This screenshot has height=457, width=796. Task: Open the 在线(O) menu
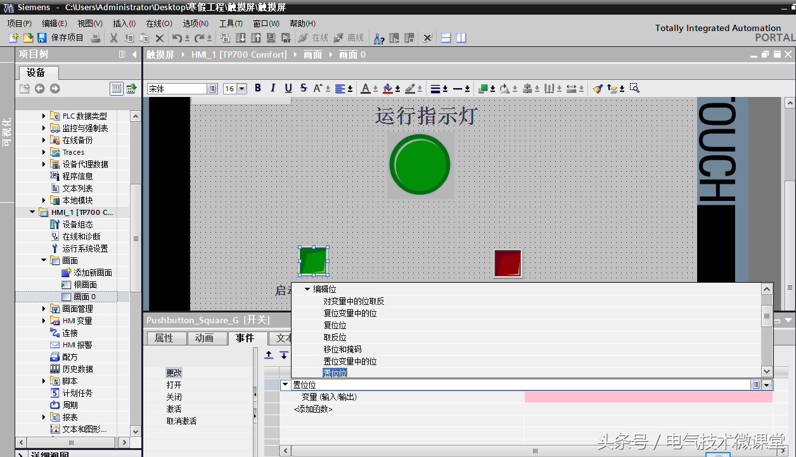(x=158, y=23)
